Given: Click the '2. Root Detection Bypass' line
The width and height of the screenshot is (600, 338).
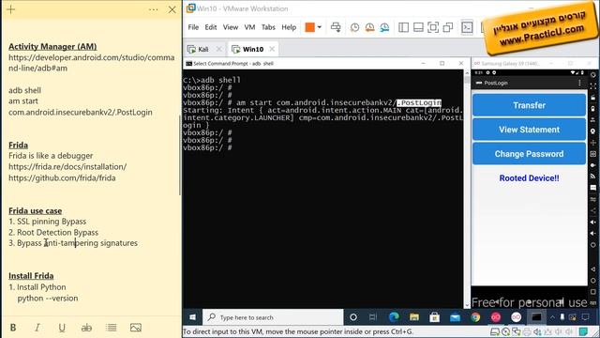Looking at the screenshot, I should coord(53,232).
